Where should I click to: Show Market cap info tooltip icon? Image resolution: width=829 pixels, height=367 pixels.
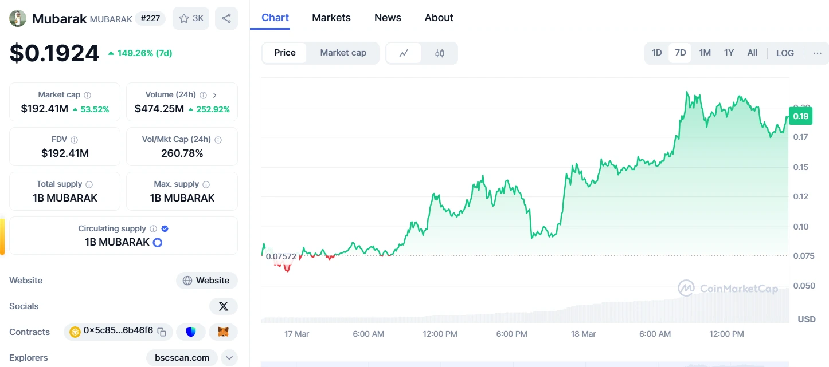click(x=87, y=95)
